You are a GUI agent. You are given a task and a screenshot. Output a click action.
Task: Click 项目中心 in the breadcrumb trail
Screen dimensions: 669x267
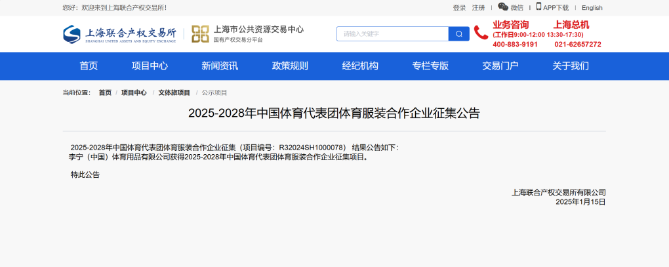pos(134,93)
